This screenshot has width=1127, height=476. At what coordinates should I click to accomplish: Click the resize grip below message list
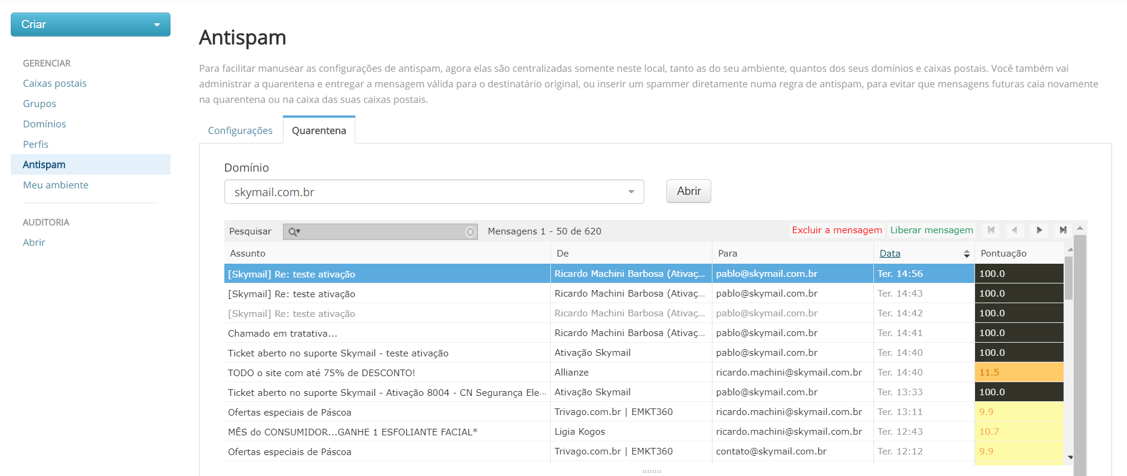pos(651,471)
